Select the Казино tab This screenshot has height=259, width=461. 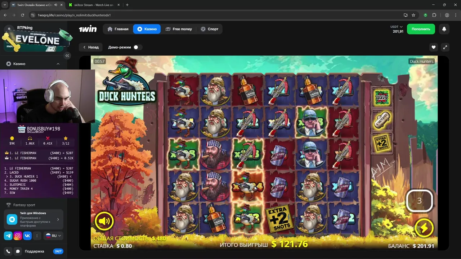pos(147,29)
